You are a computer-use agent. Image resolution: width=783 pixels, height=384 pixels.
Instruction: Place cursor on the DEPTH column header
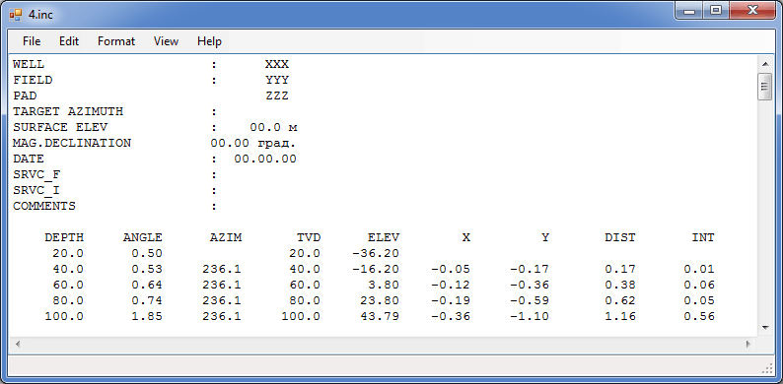pos(64,237)
